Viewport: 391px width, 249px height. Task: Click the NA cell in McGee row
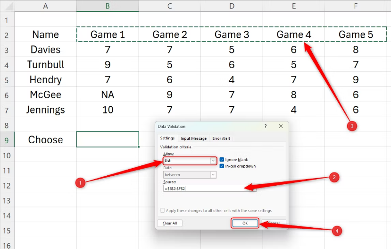108,94
